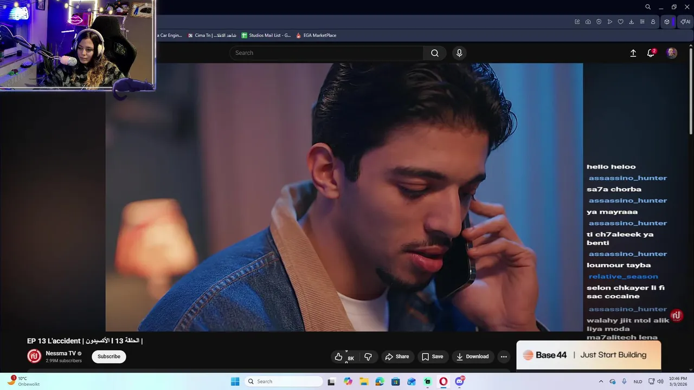Image resolution: width=694 pixels, height=390 pixels.
Task: Open Microsoft Store from taskbar
Action: tap(396, 381)
